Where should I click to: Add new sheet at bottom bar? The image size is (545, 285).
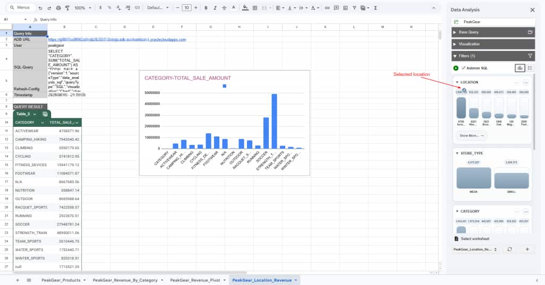click(18, 280)
